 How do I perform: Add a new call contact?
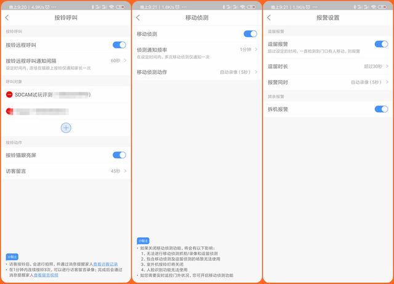[66, 128]
